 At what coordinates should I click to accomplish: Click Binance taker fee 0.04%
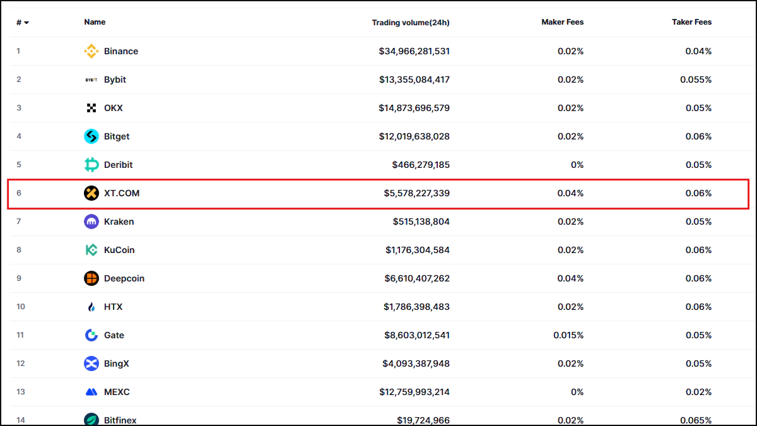[699, 51]
